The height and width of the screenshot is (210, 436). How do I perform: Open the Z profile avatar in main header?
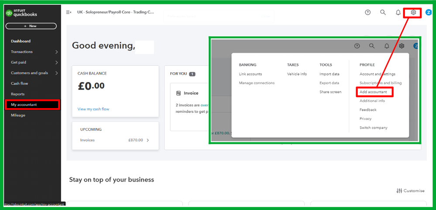point(429,13)
